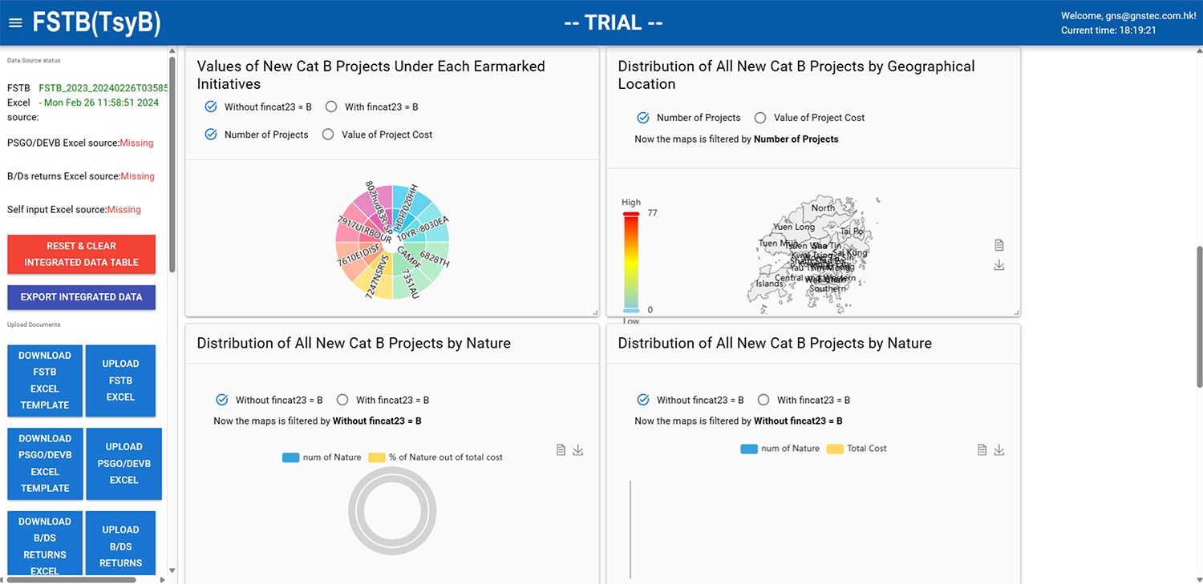Toggle '% of Nature out of total cost' legend

[x=377, y=457]
